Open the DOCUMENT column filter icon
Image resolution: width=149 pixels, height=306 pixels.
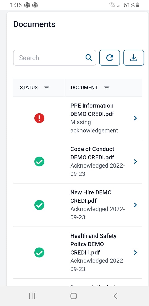107,87
